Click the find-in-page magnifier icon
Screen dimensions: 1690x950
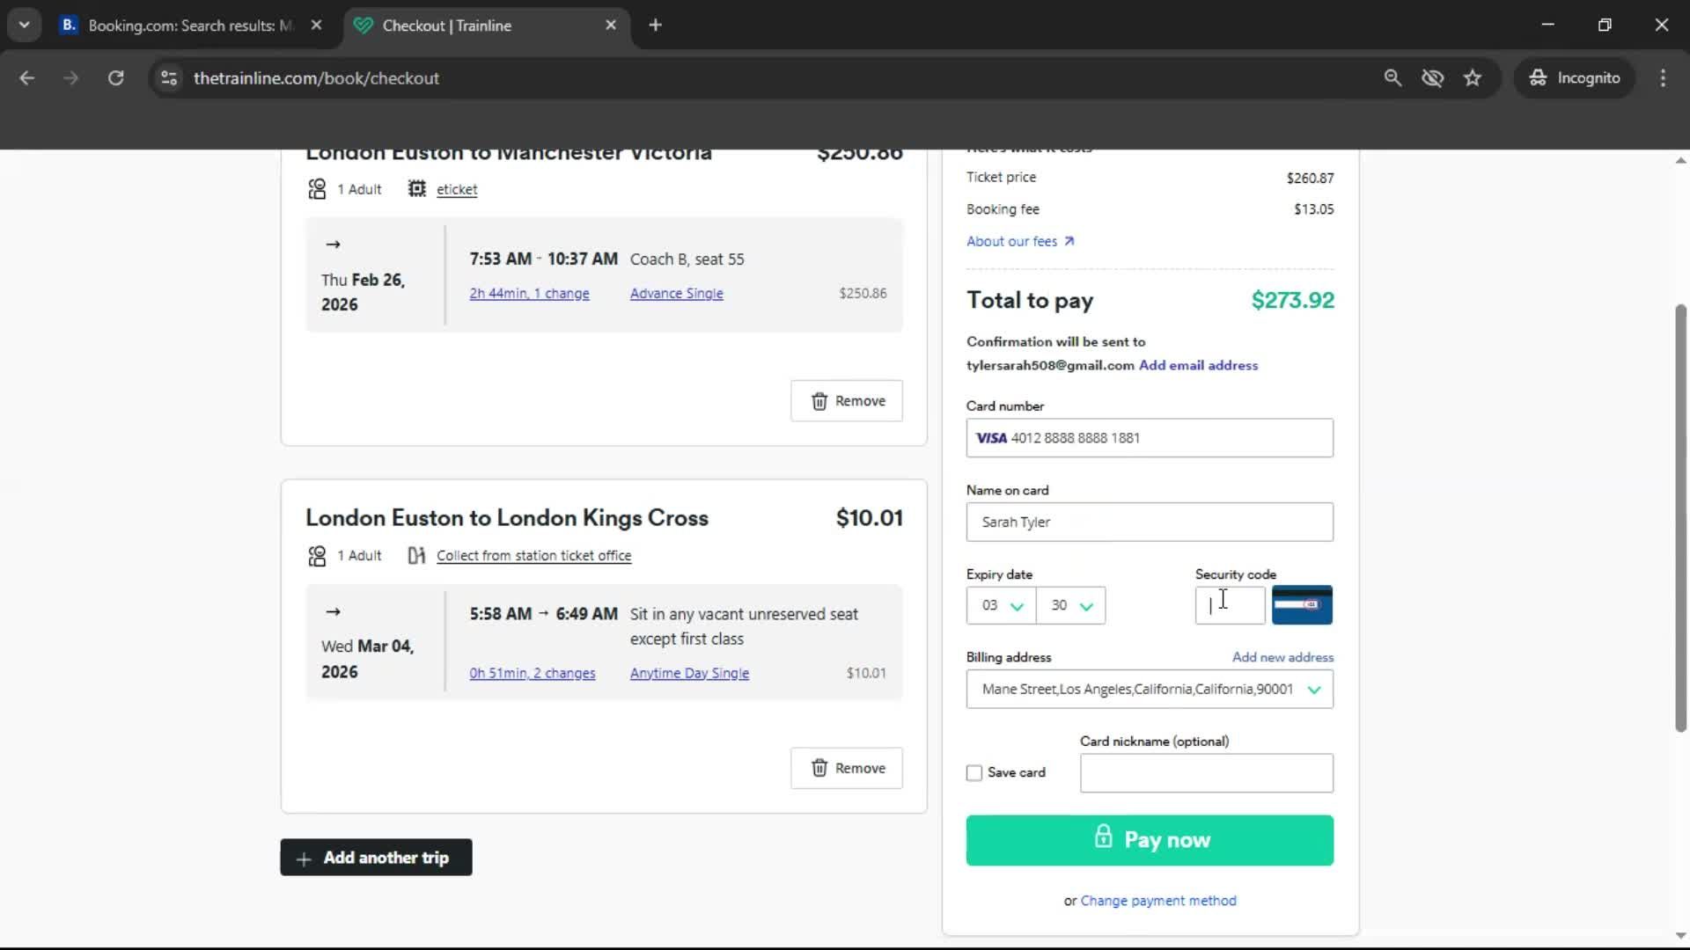pyautogui.click(x=1392, y=77)
